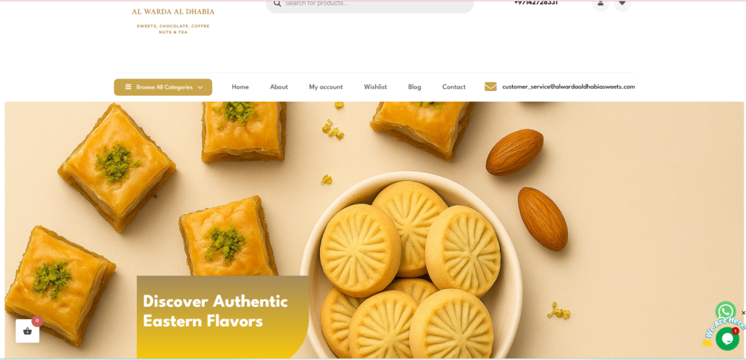
Task: Open the Contact page
Action: [454, 87]
